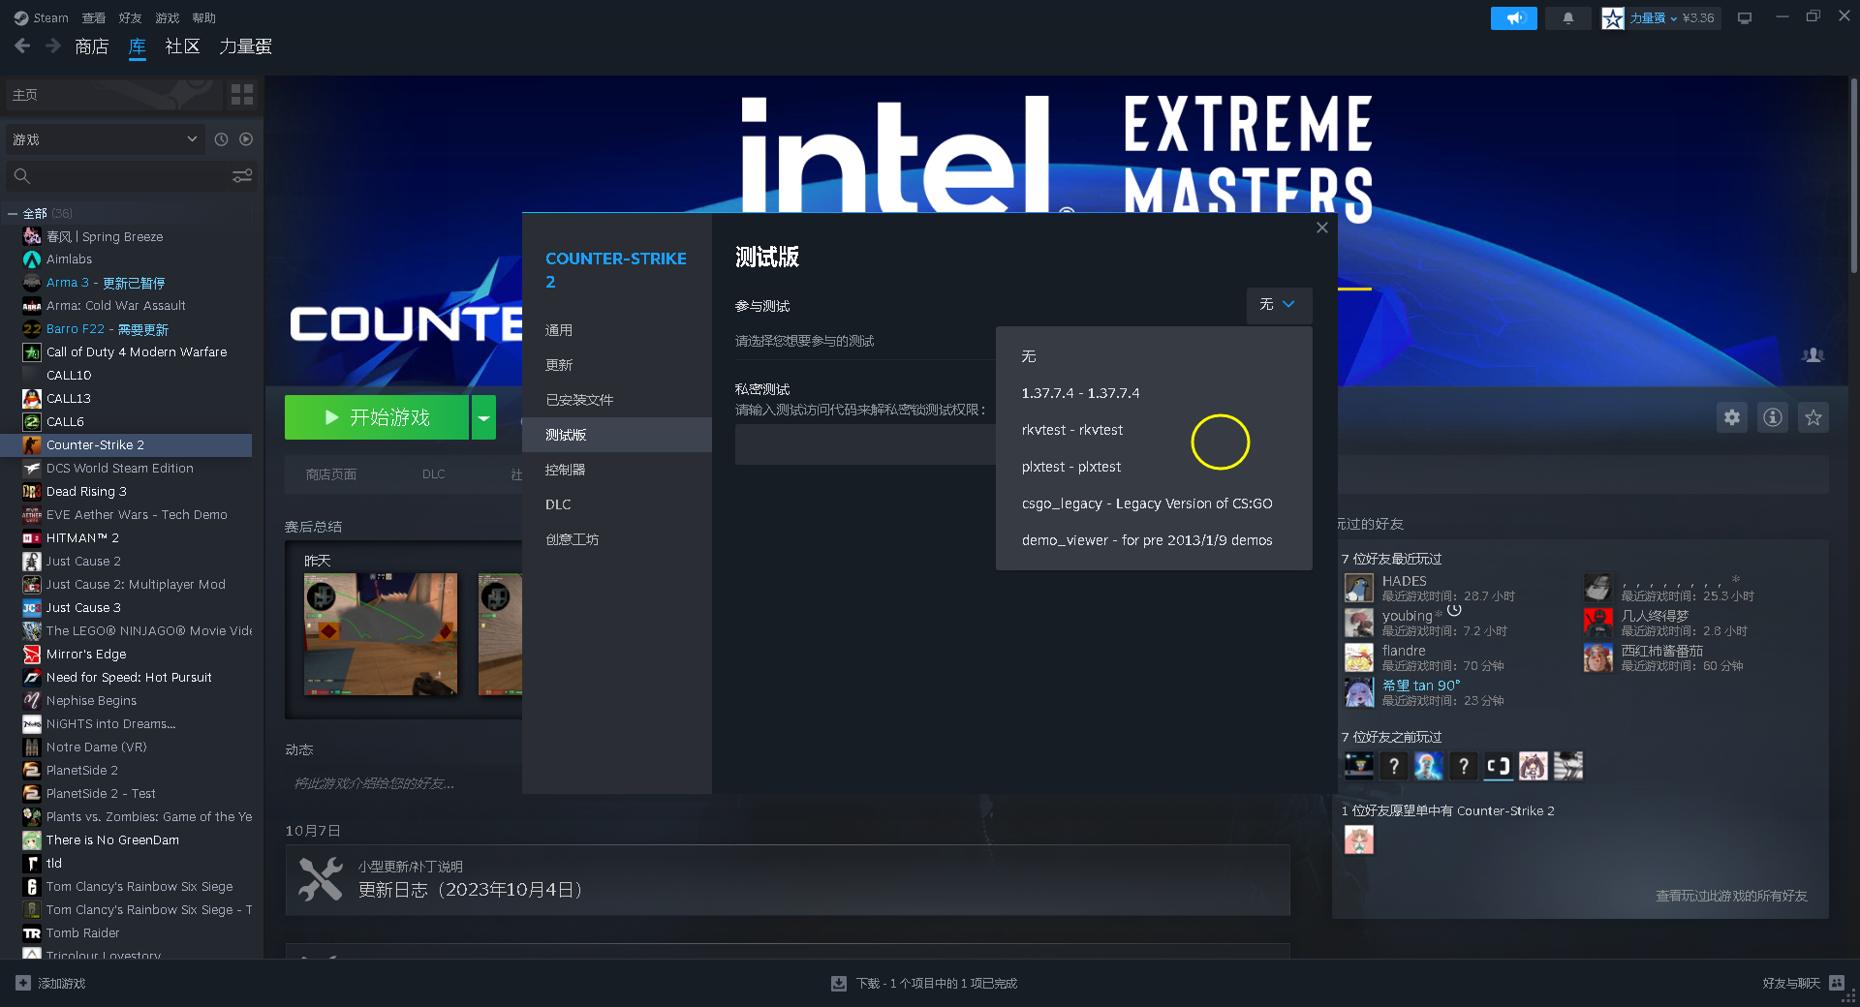The image size is (1860, 1007).
Task: Close the properties dialog
Action: (x=1322, y=228)
